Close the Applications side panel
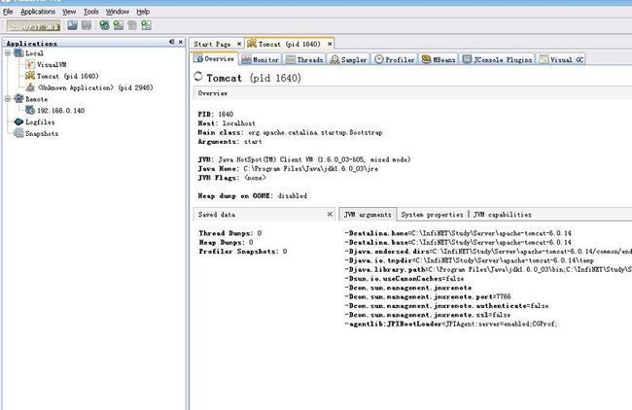This screenshot has width=632, height=410. click(x=181, y=42)
